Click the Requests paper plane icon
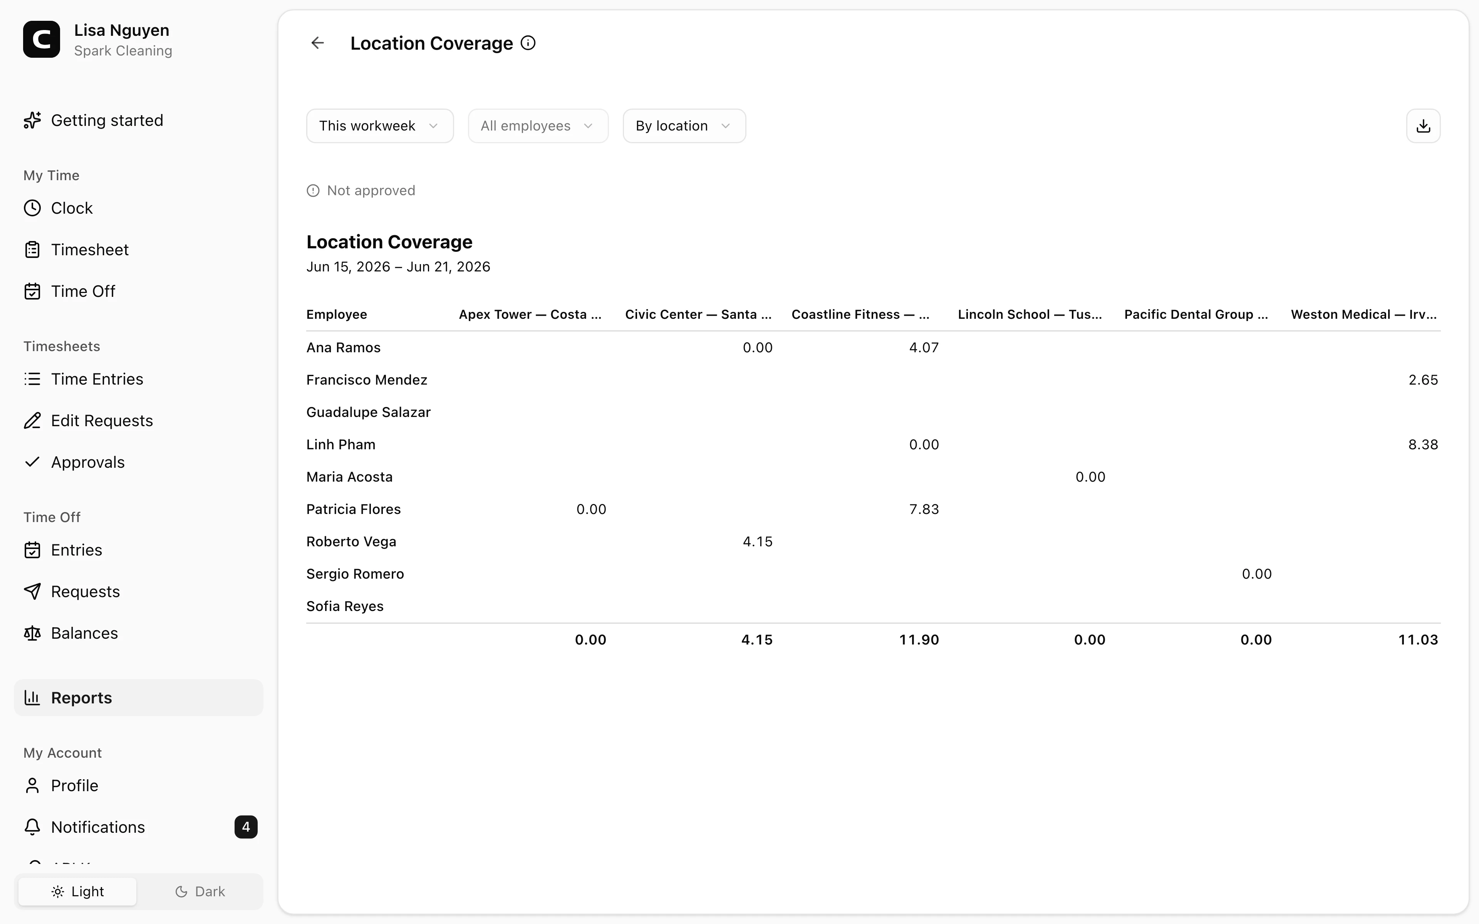 click(x=32, y=592)
